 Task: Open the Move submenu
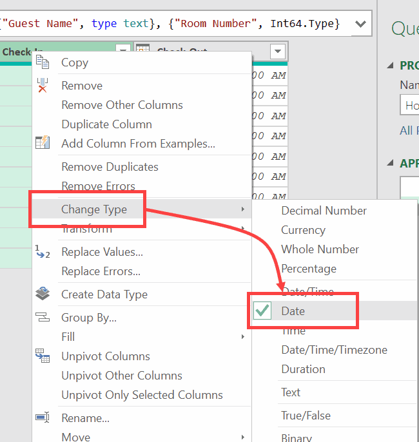click(x=142, y=436)
